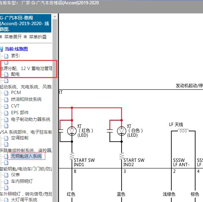This screenshot has height=202, width=203.
Task: Select 车外照明灯，转向信号 entry
Action: tap(26, 194)
